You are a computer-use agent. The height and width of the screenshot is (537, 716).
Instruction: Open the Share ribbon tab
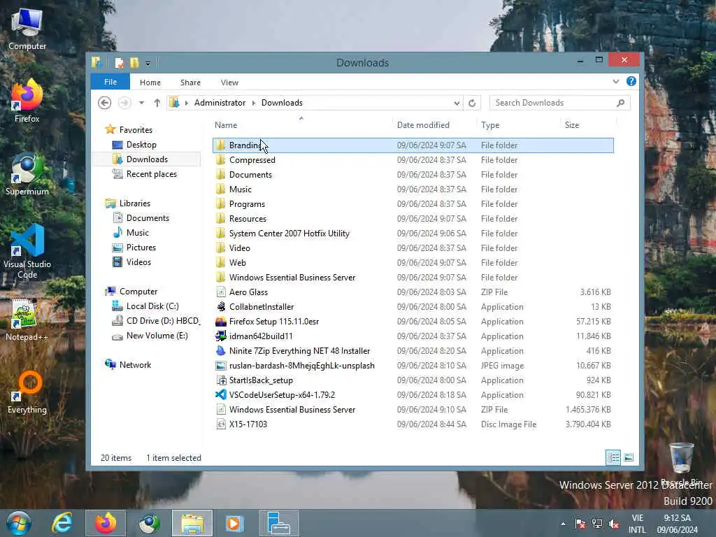click(x=190, y=83)
